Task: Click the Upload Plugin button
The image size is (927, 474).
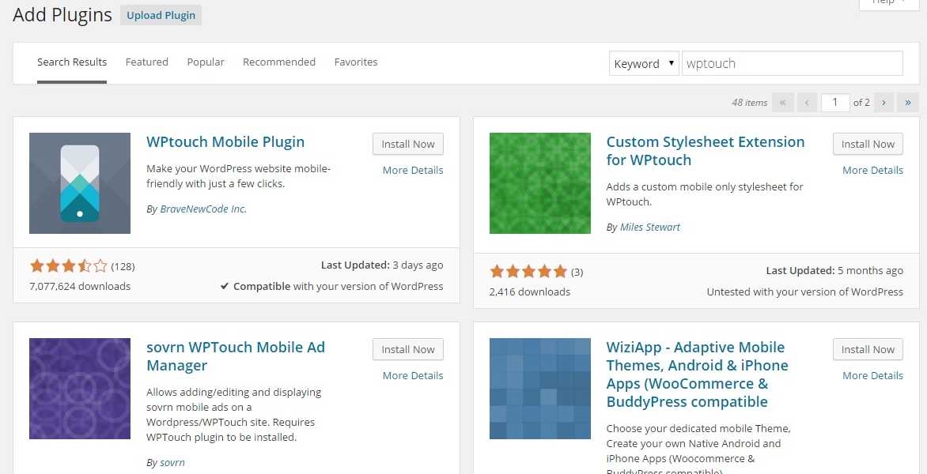Action: [x=161, y=15]
